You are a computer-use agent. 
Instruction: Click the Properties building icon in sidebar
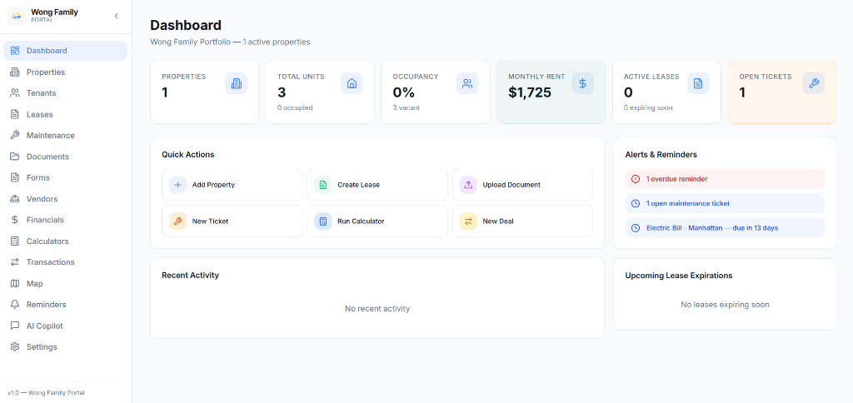click(x=15, y=72)
